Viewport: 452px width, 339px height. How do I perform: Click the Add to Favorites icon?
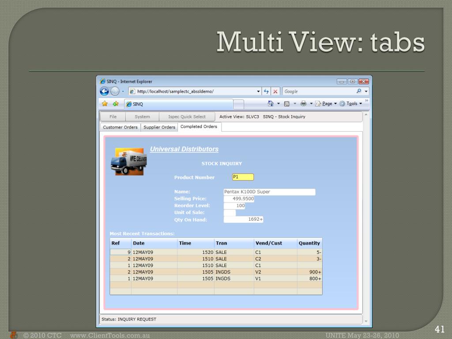(116, 103)
